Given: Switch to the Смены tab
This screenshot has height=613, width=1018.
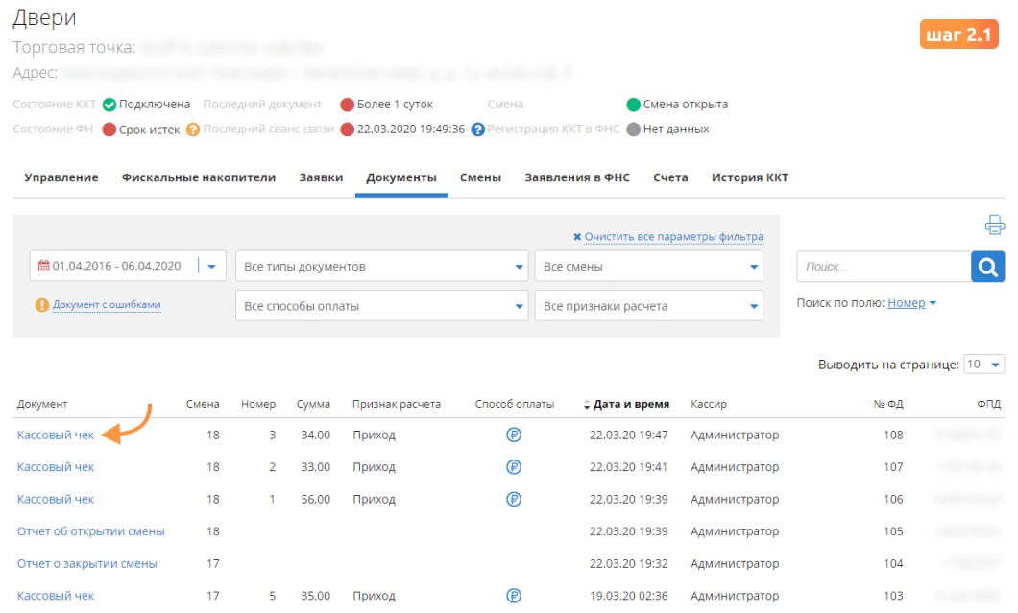Looking at the screenshot, I should click(x=480, y=177).
